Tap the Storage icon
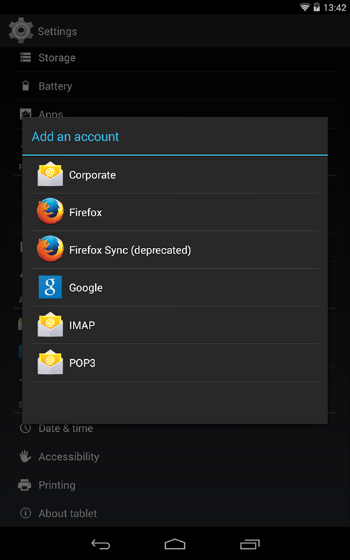 pos(25,57)
